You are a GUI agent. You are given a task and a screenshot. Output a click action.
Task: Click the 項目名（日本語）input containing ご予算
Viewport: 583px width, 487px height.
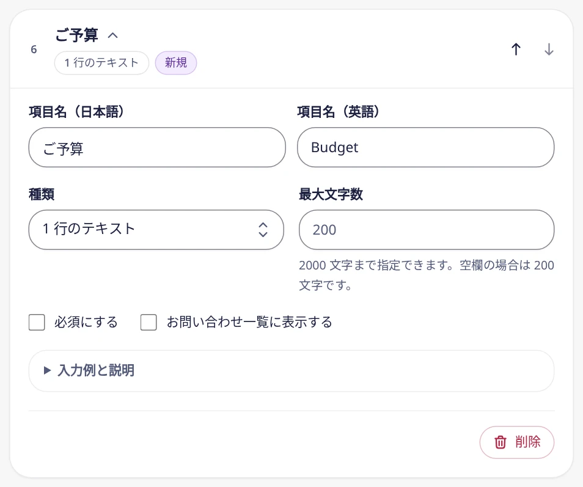pyautogui.click(x=157, y=148)
